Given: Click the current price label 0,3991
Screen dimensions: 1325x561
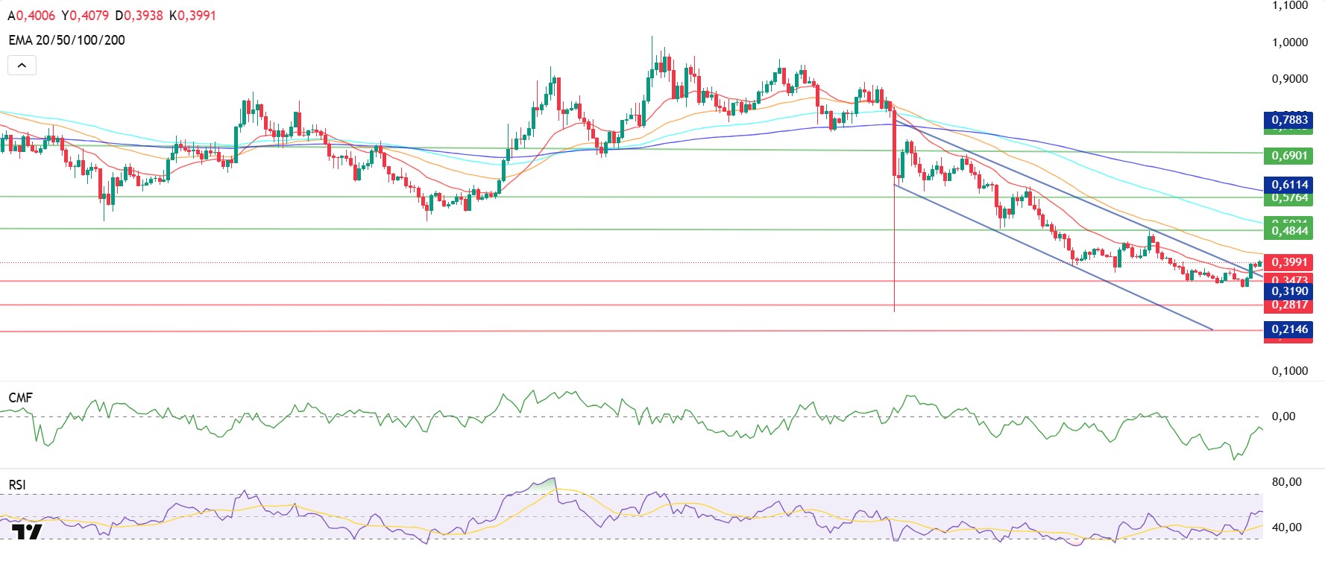Looking at the screenshot, I should coord(1289,262).
